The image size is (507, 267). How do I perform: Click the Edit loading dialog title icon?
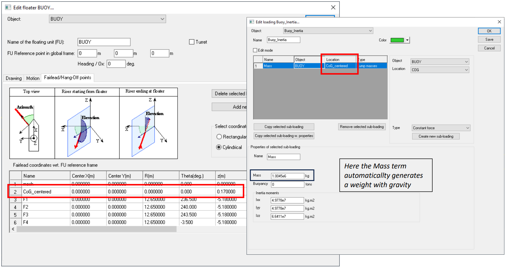click(x=251, y=22)
